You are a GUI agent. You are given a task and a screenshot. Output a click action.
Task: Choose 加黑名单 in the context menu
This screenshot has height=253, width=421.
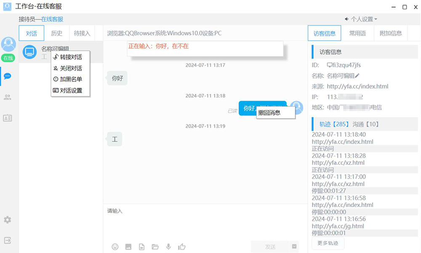[70, 79]
